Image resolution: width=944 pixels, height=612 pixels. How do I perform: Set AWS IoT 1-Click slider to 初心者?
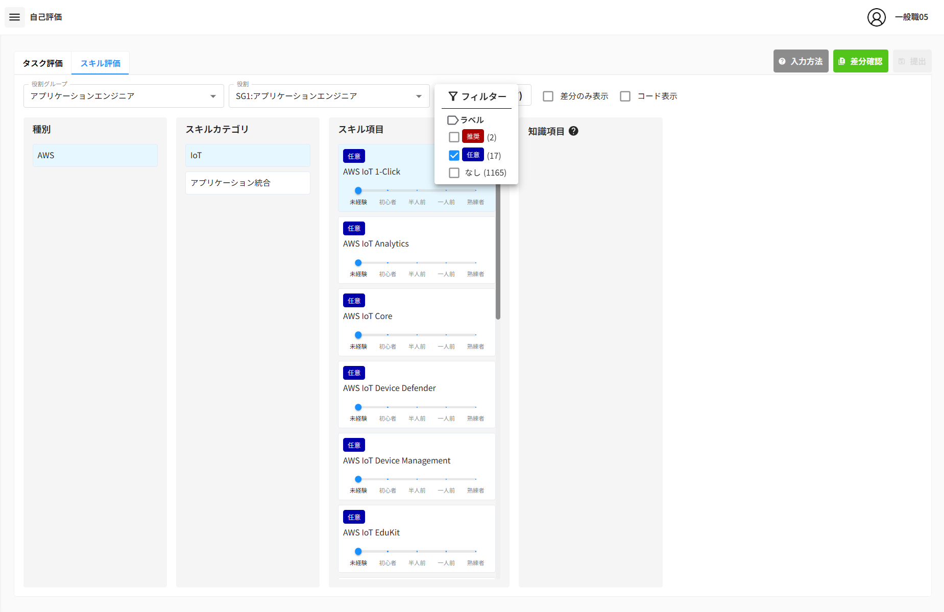point(388,190)
